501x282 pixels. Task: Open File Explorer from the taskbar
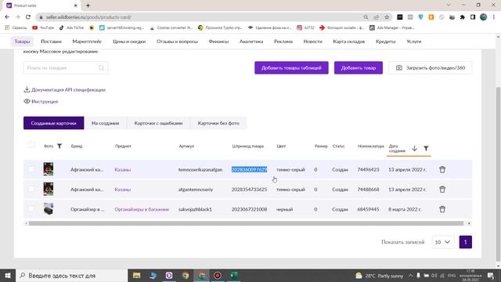tap(136, 275)
